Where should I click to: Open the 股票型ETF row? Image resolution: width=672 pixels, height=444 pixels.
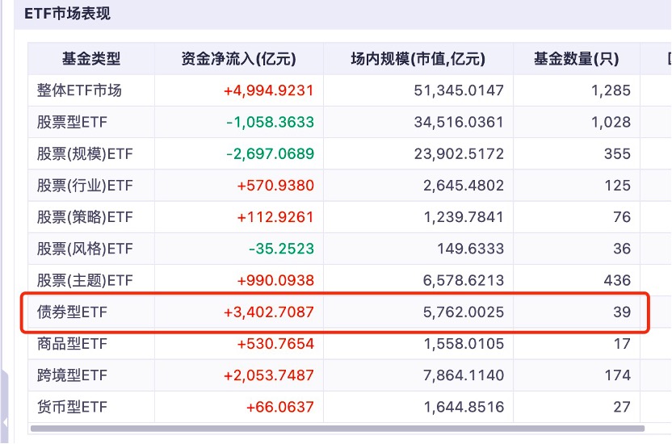click(x=72, y=123)
